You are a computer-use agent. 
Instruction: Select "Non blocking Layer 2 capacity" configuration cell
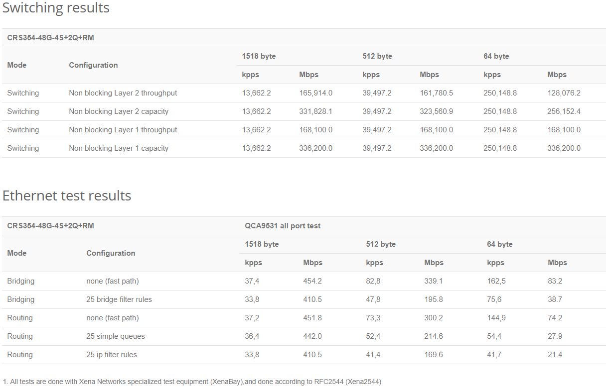[119, 111]
